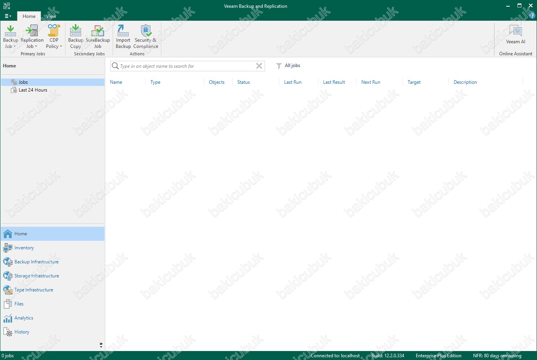Minimize the Veeam window

coord(508,6)
